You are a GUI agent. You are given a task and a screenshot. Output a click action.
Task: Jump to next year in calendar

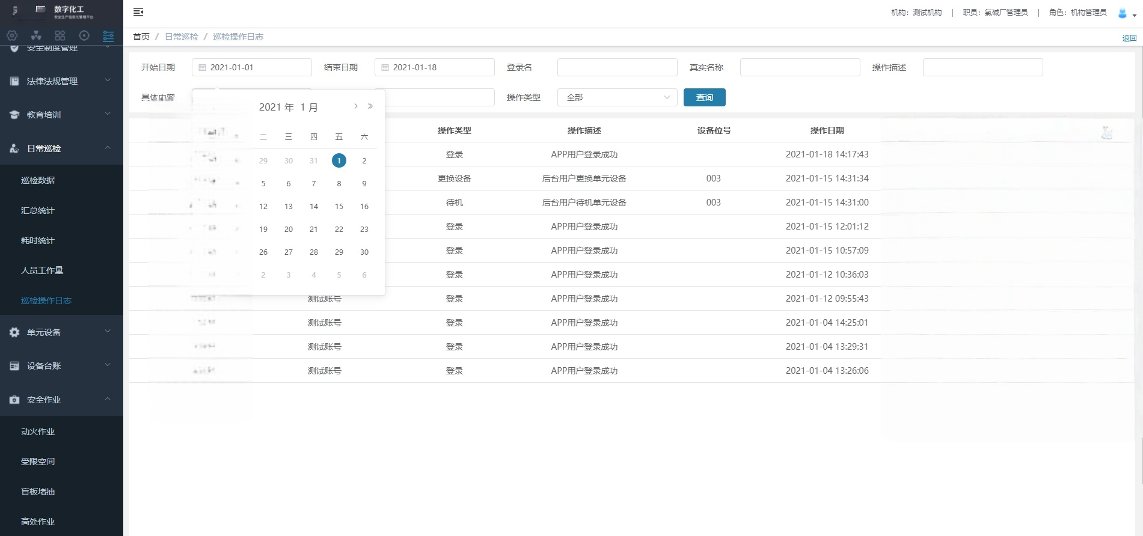(x=370, y=106)
